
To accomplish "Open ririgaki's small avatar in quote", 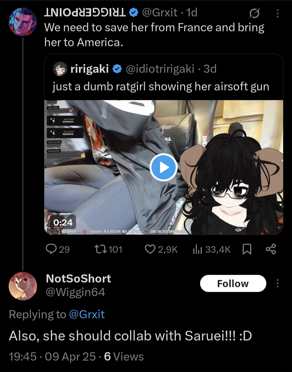I will click(60, 69).
